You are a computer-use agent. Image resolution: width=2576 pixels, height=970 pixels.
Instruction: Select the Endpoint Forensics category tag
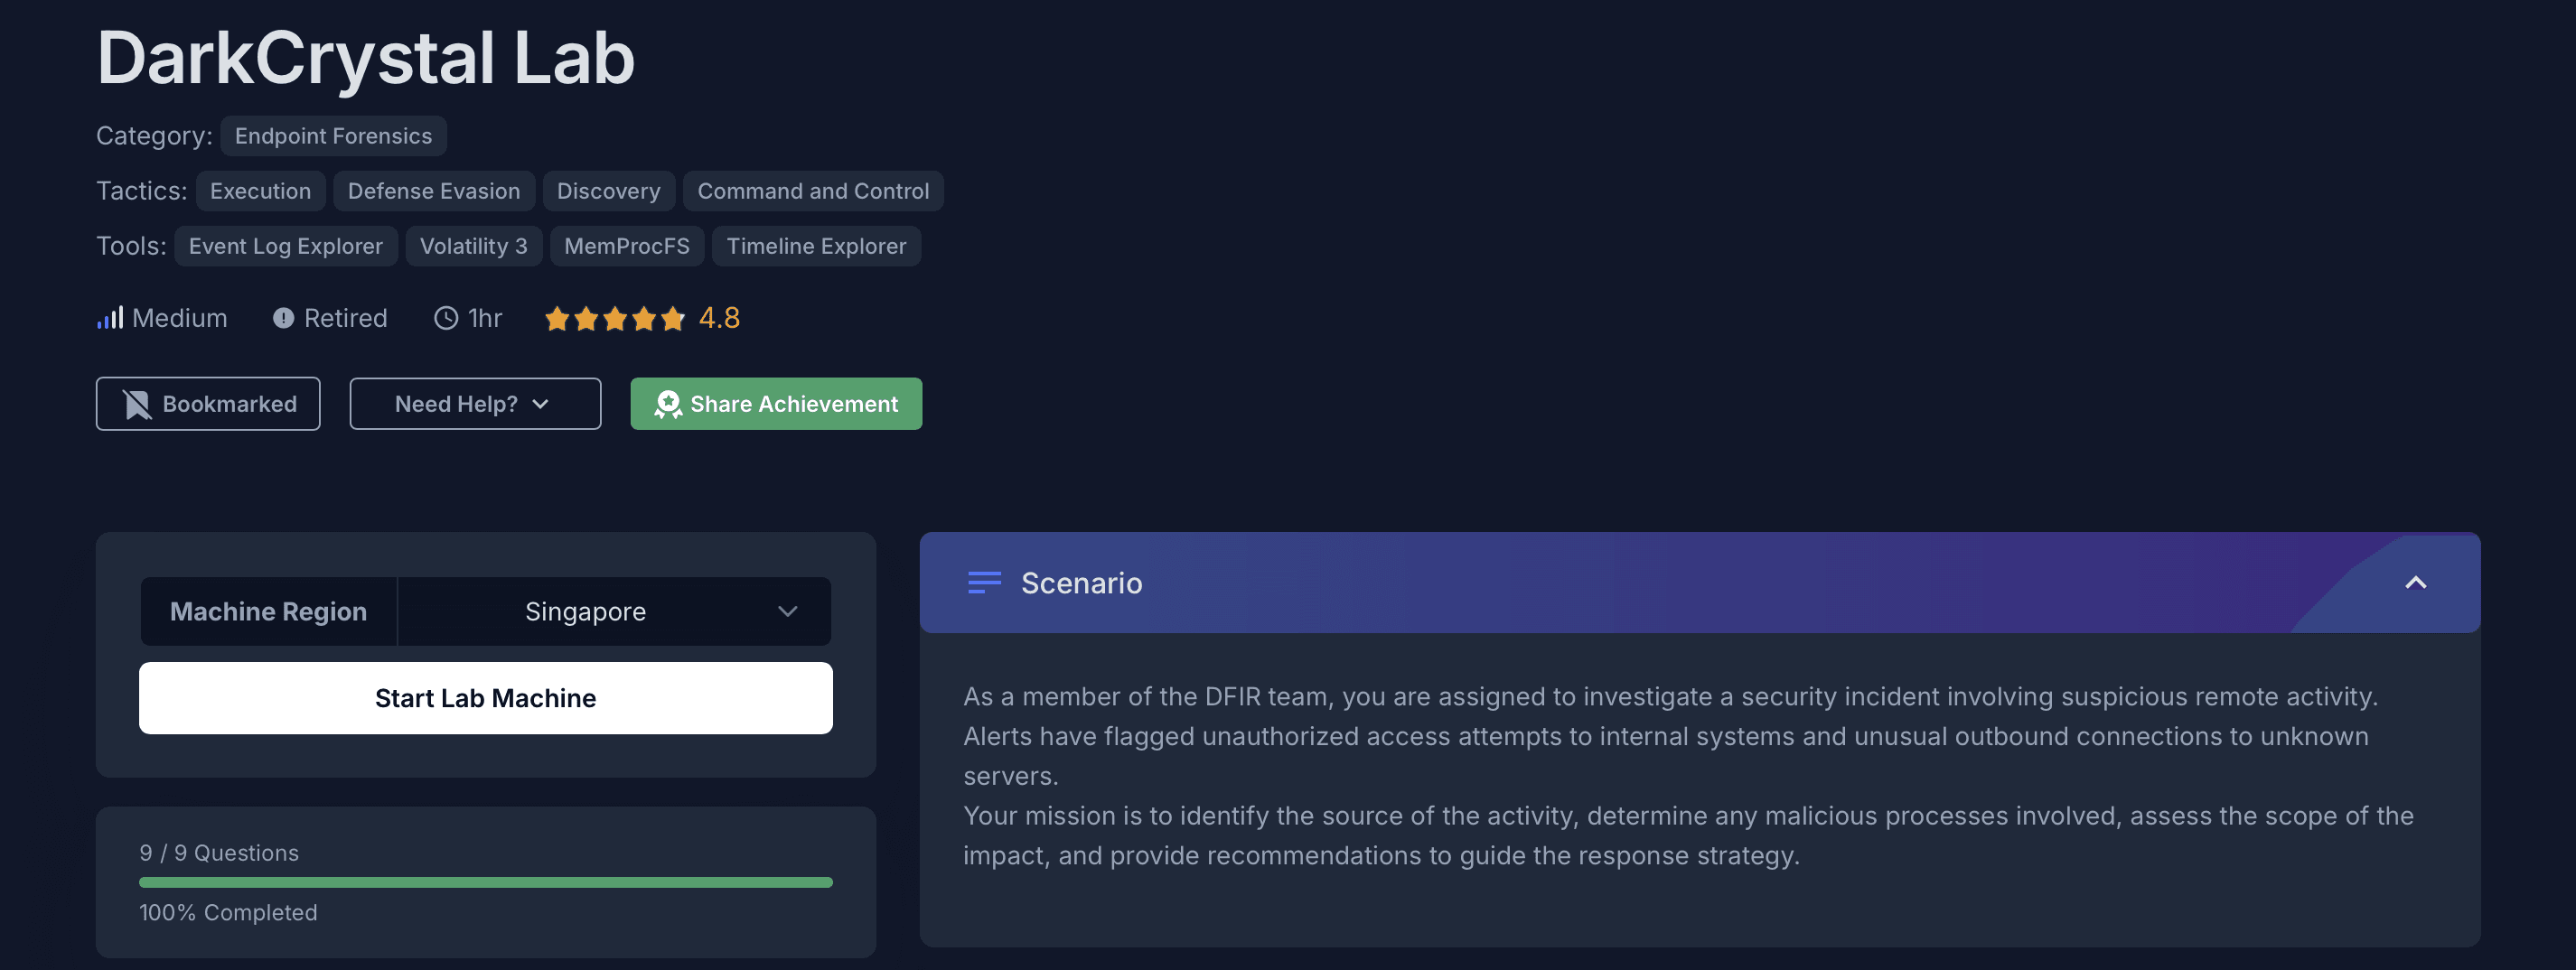click(x=333, y=136)
